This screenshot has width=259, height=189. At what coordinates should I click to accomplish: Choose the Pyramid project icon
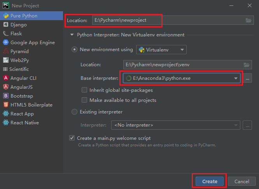click(6, 52)
